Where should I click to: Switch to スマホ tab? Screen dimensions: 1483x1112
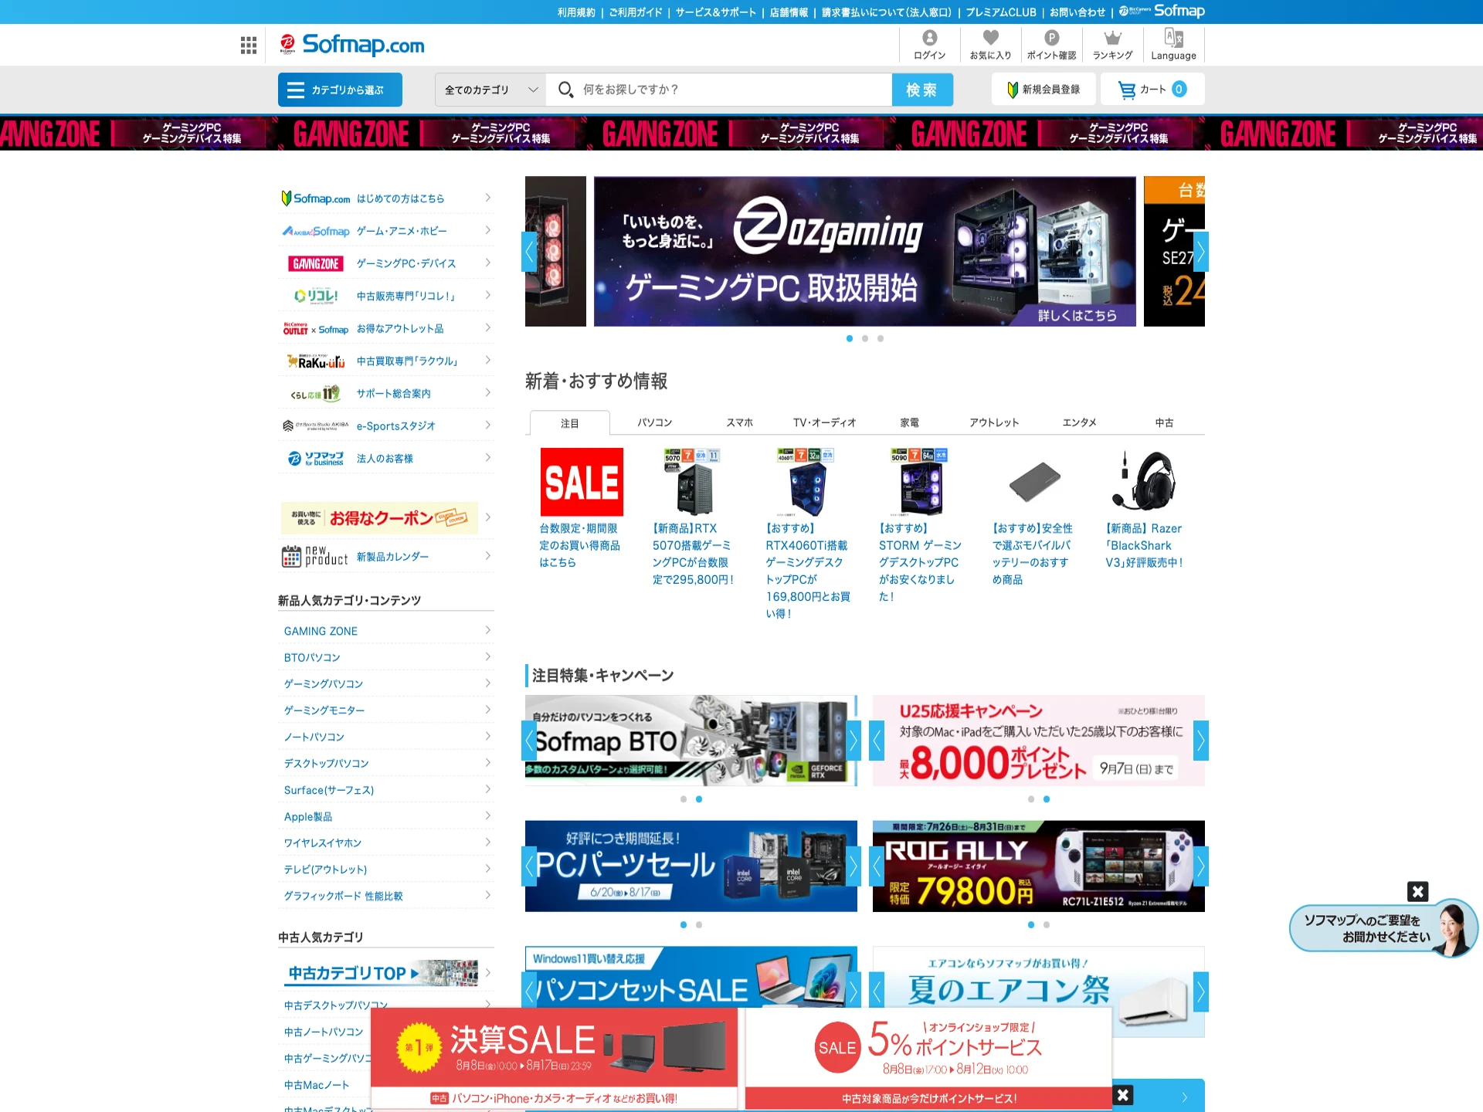740,422
